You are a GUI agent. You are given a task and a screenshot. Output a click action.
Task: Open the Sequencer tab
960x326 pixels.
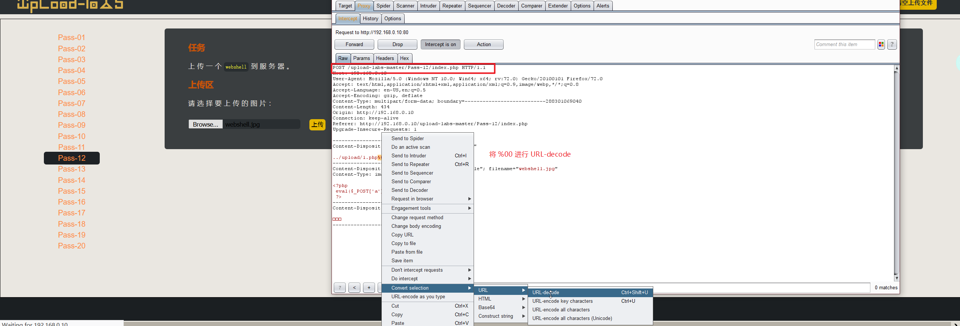(479, 6)
